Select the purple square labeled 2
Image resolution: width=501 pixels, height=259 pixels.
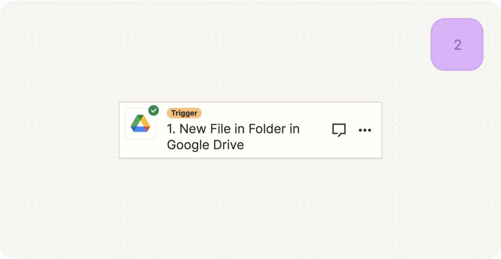click(x=457, y=45)
